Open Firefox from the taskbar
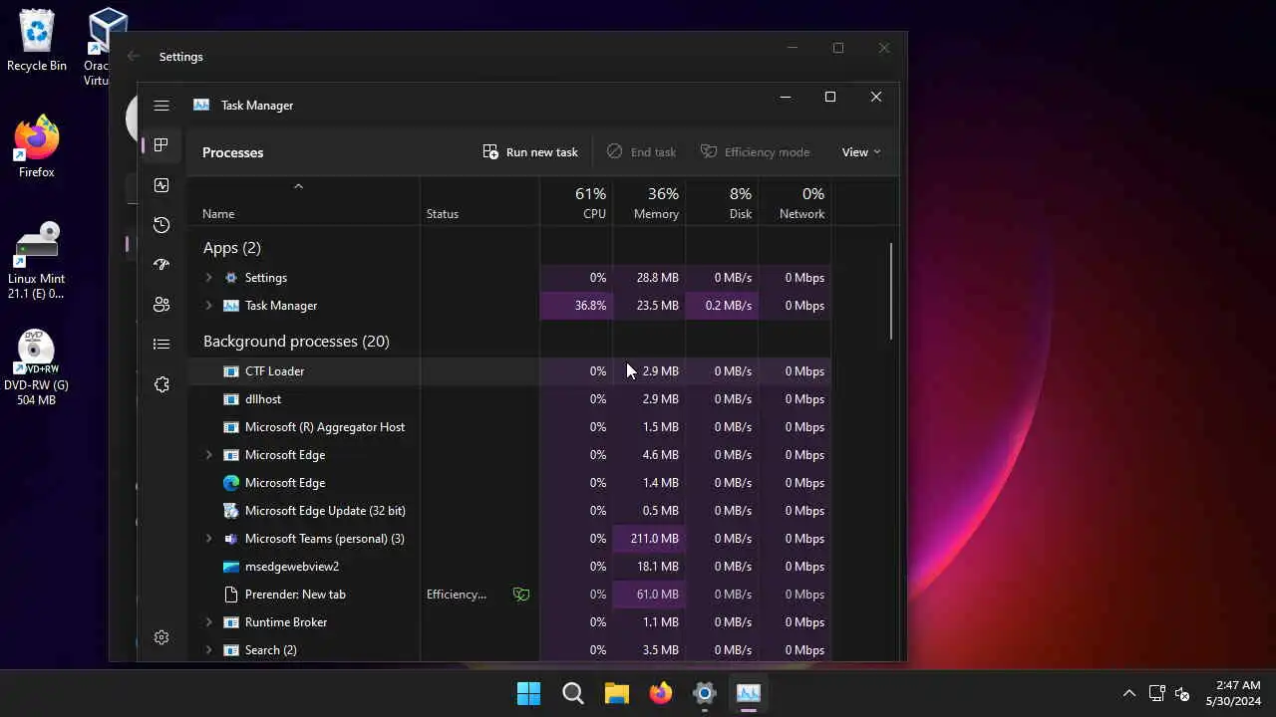Screen dimensions: 1276x717 click(661, 693)
